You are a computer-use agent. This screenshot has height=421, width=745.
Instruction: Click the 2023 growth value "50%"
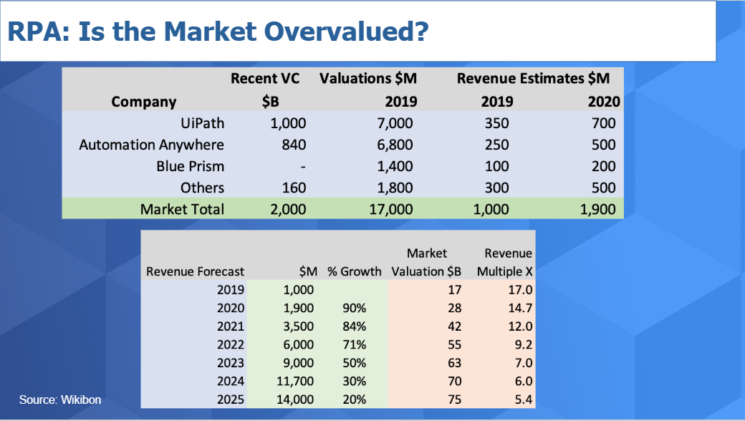tap(354, 363)
